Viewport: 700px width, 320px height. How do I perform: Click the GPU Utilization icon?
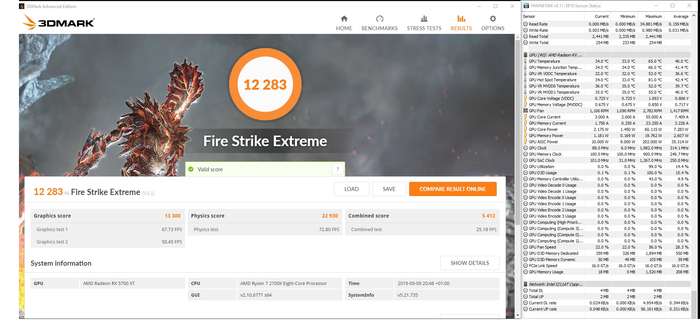[526, 167]
